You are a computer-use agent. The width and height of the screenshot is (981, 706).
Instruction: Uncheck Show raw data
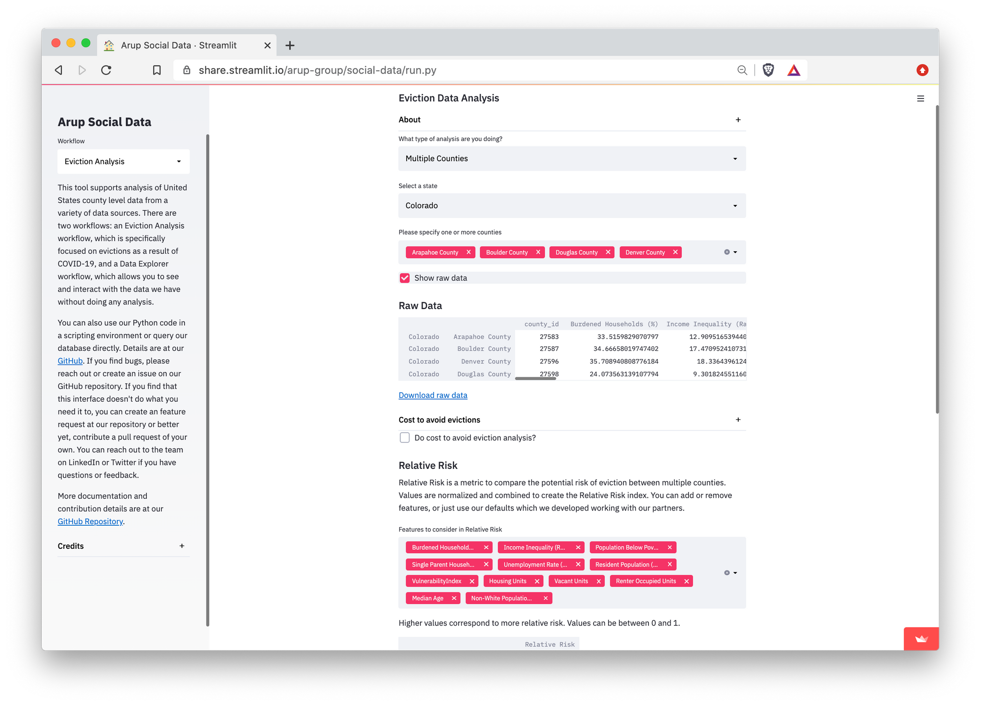click(405, 278)
